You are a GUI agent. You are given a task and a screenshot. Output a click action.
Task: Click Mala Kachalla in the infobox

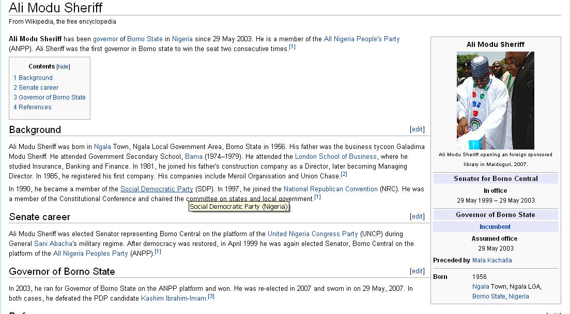point(492,260)
